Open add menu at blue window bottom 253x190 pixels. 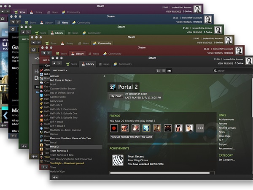pyautogui.click(x=14, y=136)
